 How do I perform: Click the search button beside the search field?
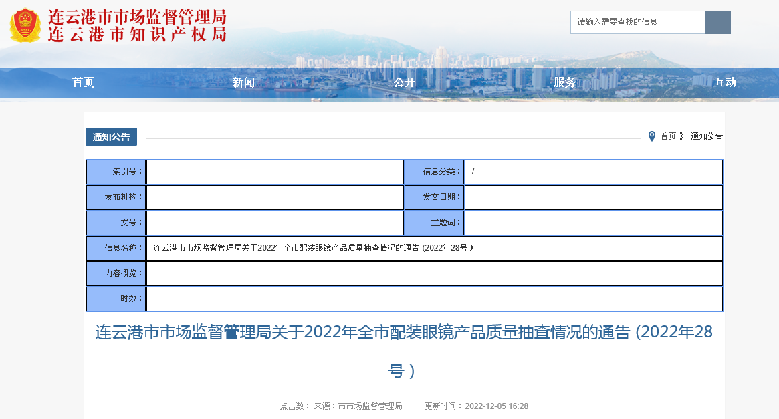tap(717, 22)
